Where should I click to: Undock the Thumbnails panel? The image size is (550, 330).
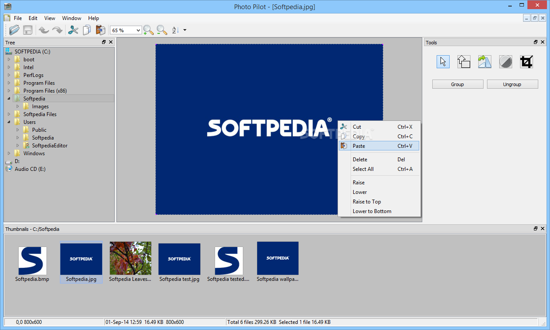pos(536,228)
